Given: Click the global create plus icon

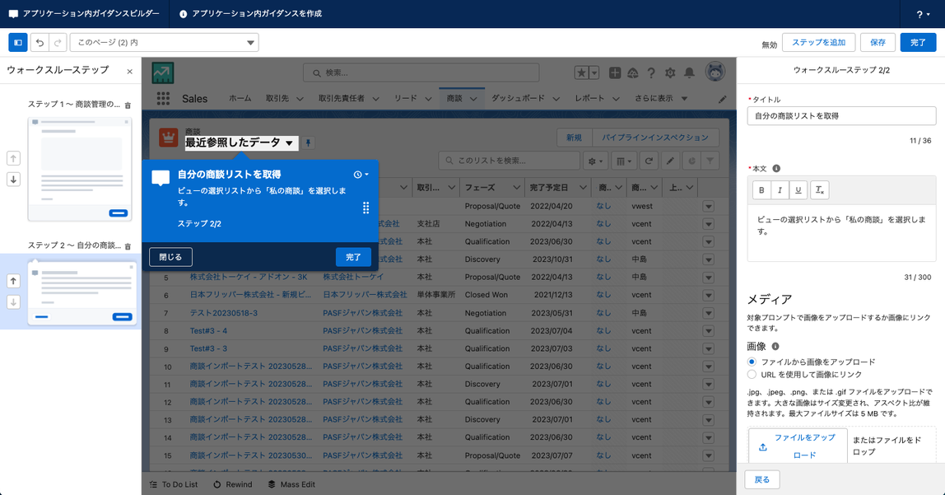Looking at the screenshot, I should 615,73.
